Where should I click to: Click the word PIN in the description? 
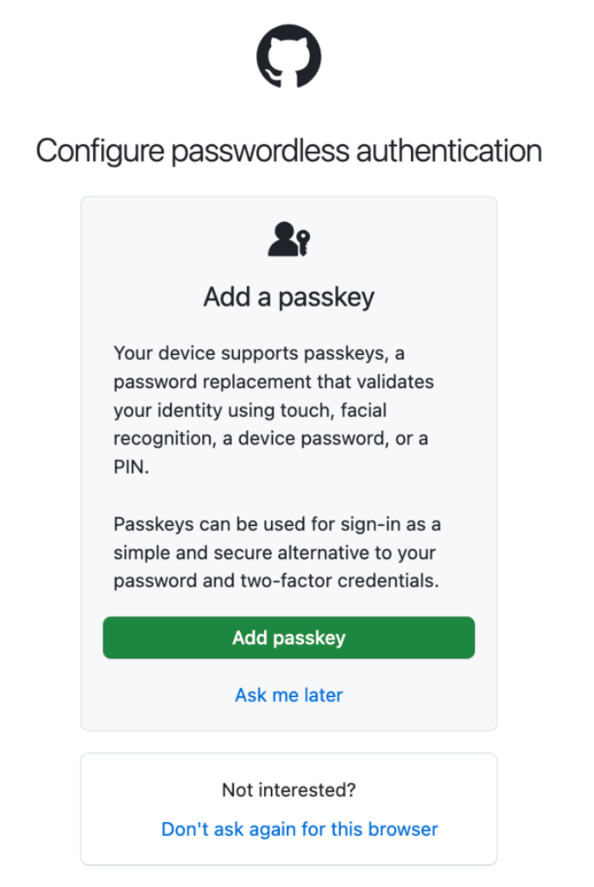tap(130, 467)
